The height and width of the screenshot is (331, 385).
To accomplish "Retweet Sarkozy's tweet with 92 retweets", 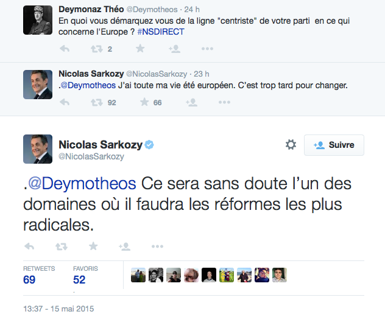I will 96,102.
